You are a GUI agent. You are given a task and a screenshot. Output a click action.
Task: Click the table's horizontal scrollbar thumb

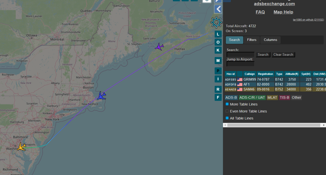[274, 125]
